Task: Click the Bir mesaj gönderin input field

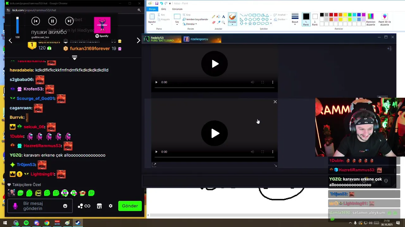Action: (x=40, y=206)
